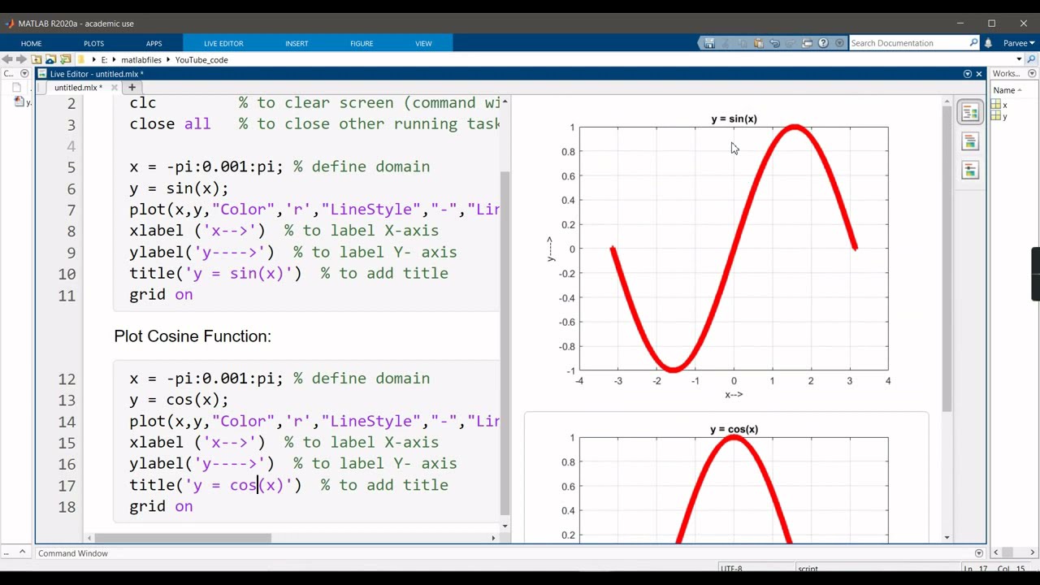Click the code pane vertical scrollbar

(x=505, y=344)
